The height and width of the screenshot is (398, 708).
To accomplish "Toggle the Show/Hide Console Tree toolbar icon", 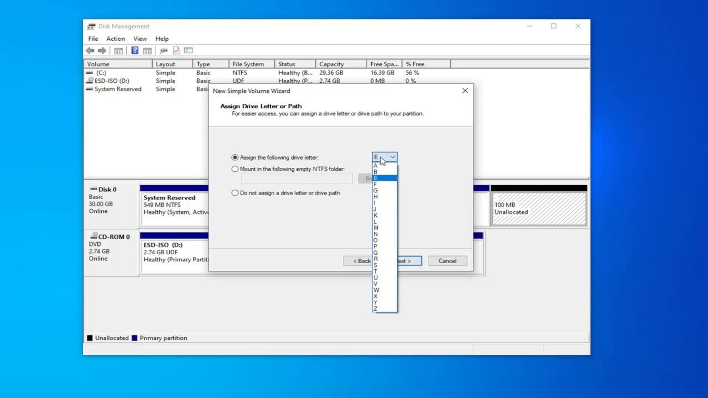I will (118, 50).
